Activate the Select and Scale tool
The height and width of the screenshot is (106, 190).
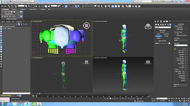click(46, 6)
